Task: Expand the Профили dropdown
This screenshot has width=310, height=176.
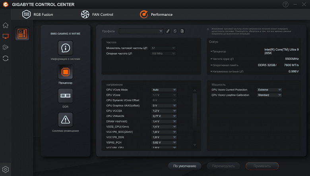Action: pyautogui.click(x=141, y=31)
